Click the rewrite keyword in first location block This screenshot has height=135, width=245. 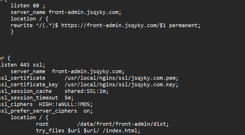pyautogui.click(x=22, y=25)
